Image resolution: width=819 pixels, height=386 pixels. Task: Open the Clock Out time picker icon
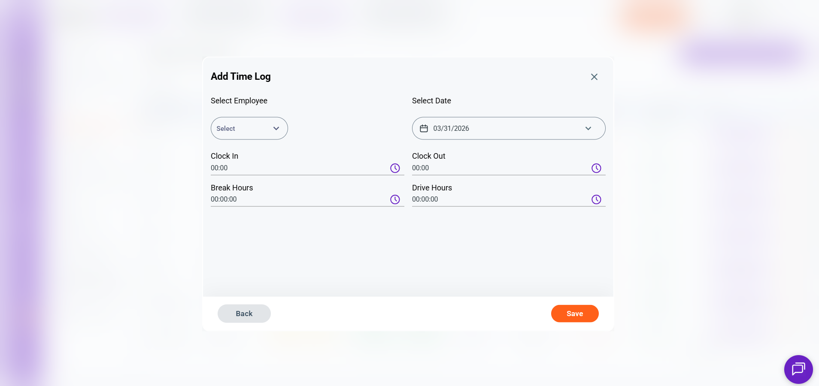coord(596,168)
